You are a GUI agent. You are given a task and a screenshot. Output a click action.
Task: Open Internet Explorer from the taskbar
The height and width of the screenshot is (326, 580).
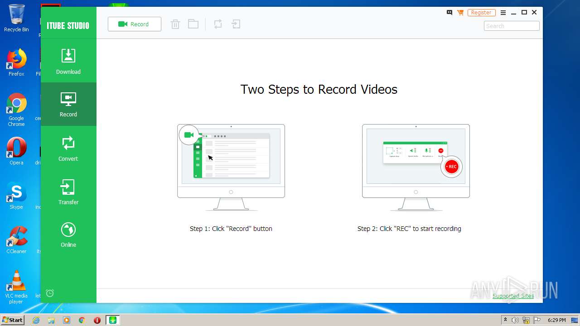click(x=36, y=320)
